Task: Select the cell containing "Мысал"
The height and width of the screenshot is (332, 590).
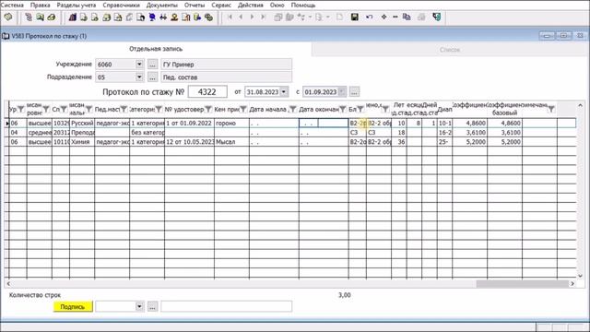Action: tap(231, 142)
